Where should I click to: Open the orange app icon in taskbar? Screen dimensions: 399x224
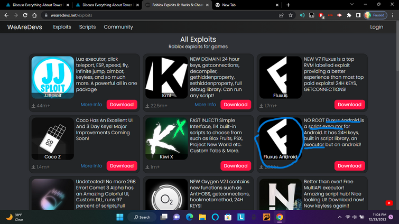point(266,217)
